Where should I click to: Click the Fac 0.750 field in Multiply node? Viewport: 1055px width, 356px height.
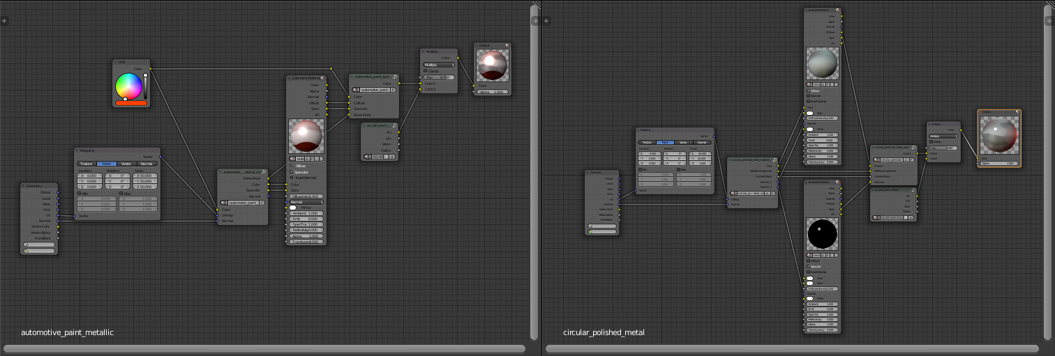pyautogui.click(x=439, y=77)
